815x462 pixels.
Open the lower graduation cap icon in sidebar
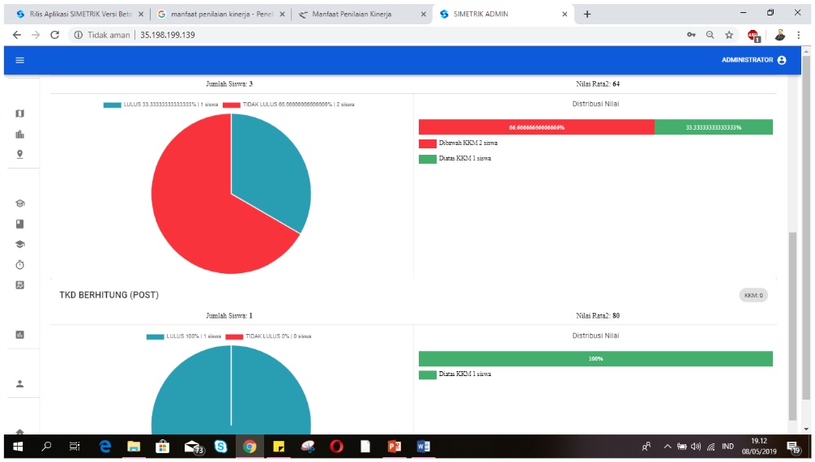tap(19, 244)
